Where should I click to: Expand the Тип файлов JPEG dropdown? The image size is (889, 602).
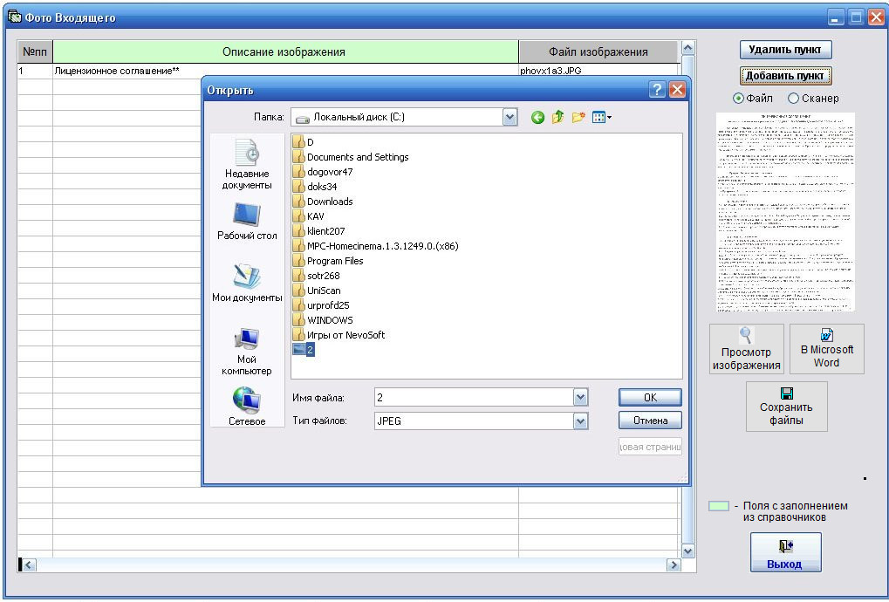pyautogui.click(x=581, y=421)
